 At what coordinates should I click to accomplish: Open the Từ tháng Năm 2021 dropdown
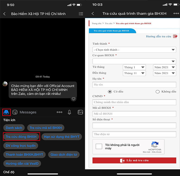coord(164,67)
